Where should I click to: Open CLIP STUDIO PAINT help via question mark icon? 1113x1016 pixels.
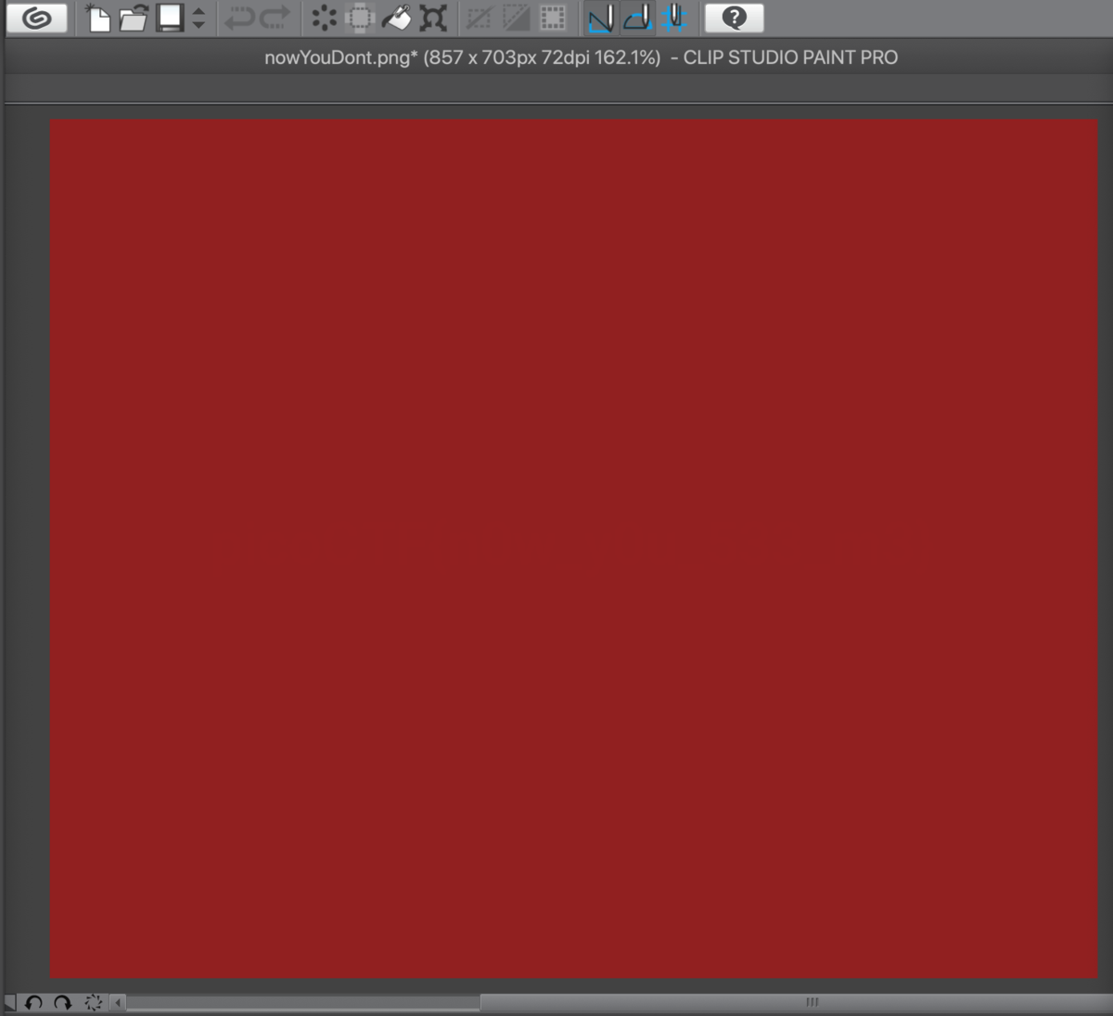pos(734,17)
